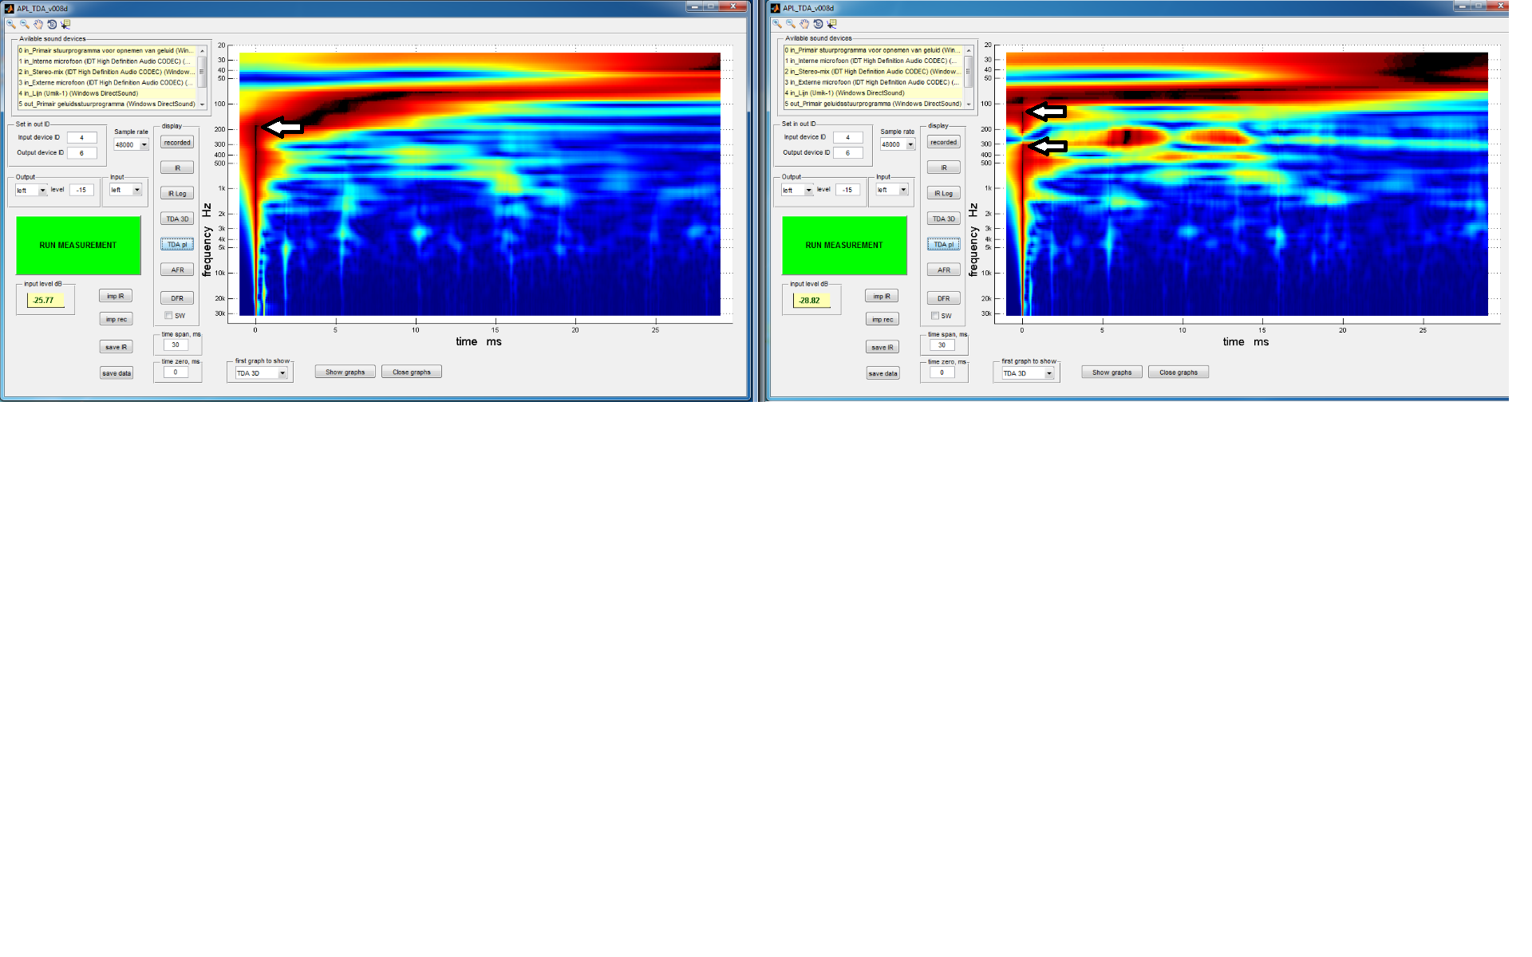Click AFR button in left window

pos(177,270)
